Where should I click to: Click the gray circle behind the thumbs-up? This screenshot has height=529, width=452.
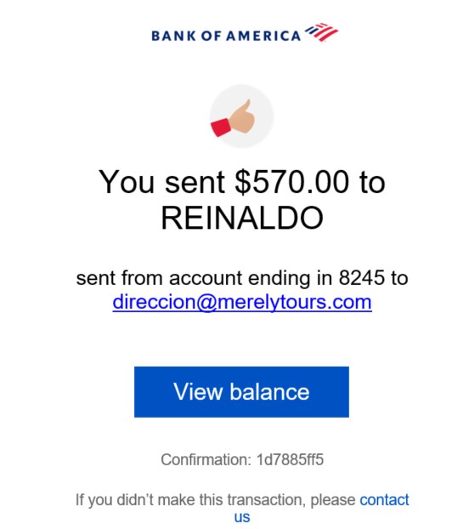(x=241, y=117)
